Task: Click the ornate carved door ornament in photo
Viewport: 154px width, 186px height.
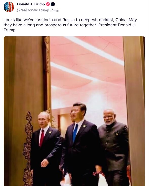Action: point(28,148)
